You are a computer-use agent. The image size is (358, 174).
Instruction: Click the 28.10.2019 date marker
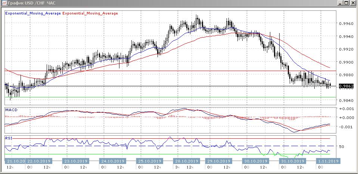tap(186, 161)
